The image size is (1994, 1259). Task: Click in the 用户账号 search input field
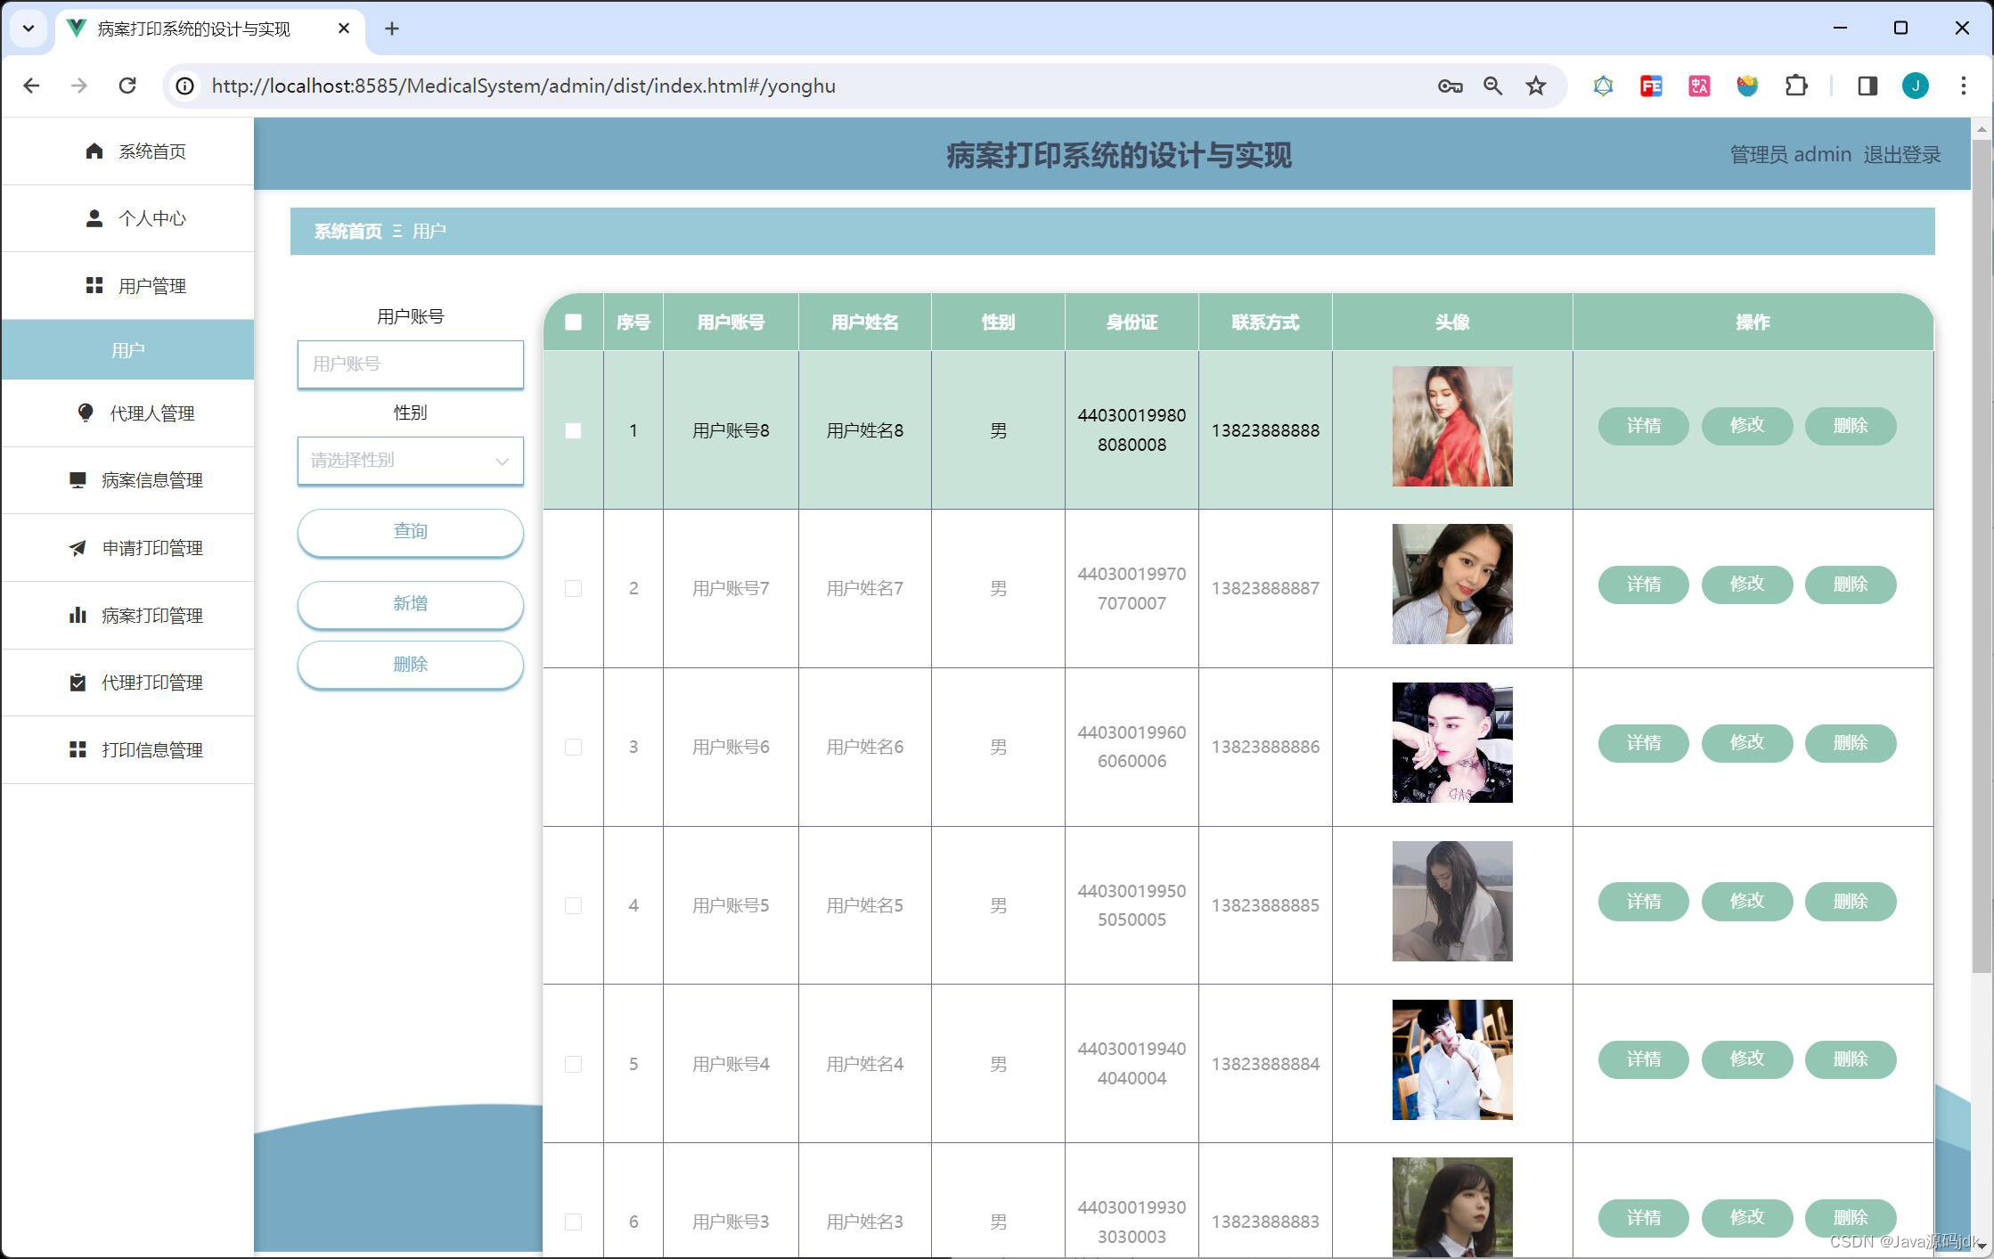[410, 364]
